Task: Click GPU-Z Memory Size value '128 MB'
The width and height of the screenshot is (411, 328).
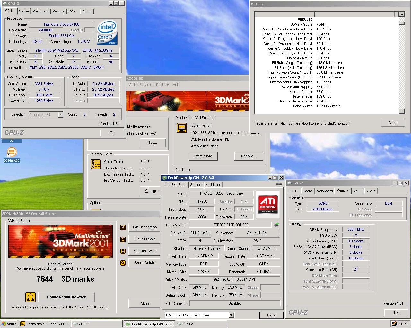Action: point(204,272)
